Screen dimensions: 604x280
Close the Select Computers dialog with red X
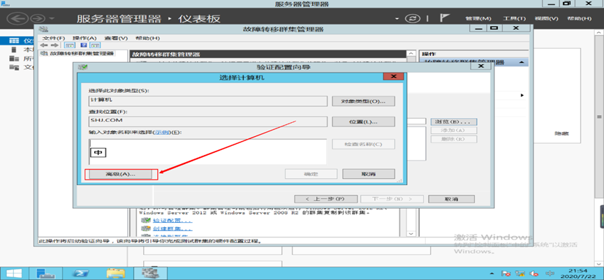click(393, 77)
